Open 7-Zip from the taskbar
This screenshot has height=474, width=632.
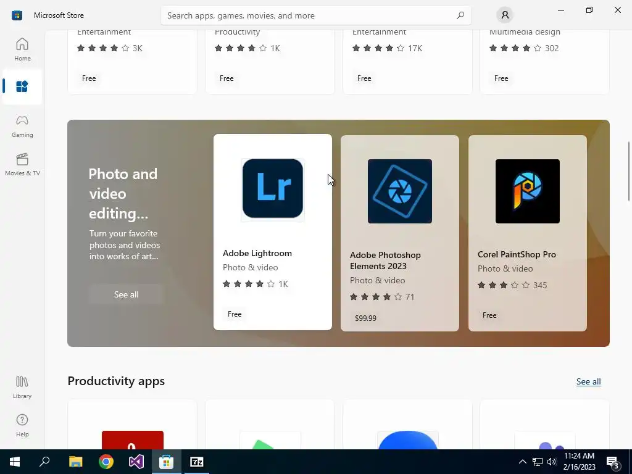197,462
